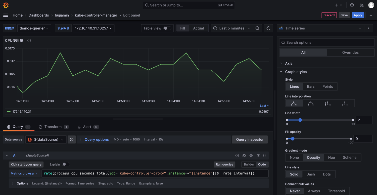The width and height of the screenshot is (377, 195).
Task: Switch to the Overrides tab
Action: pyautogui.click(x=350, y=53)
